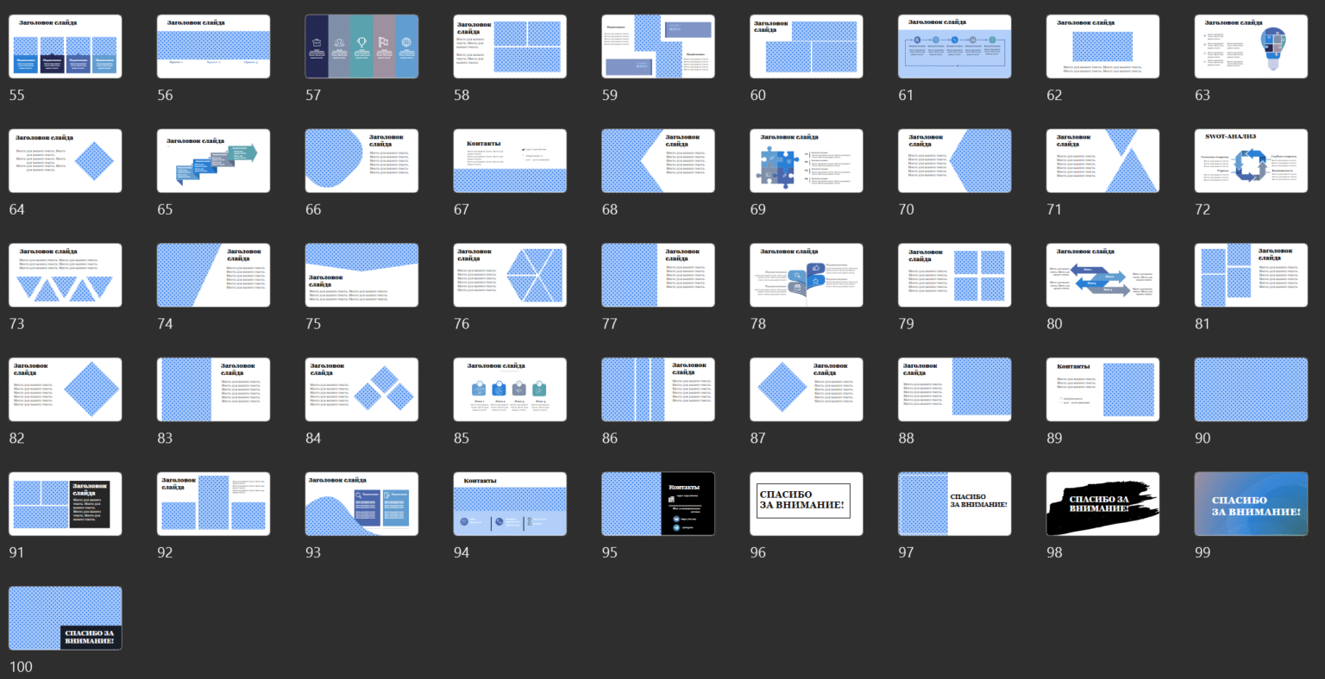Select the final slide 100 thumbnail

click(x=65, y=618)
